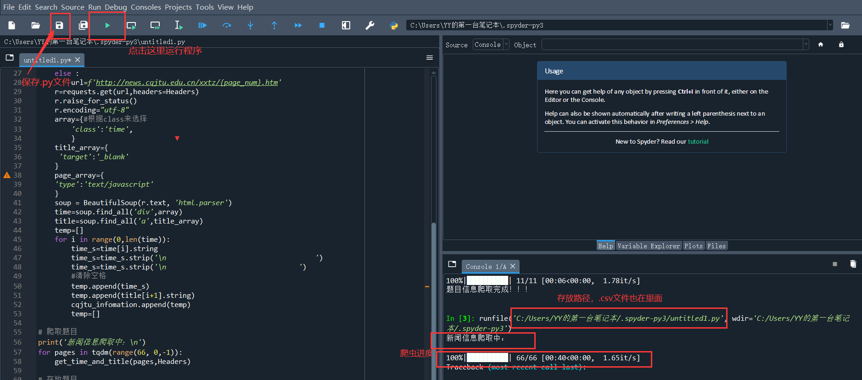Image resolution: width=862 pixels, height=380 pixels.
Task: Open Preferences with the wrench icon
Action: tap(370, 25)
